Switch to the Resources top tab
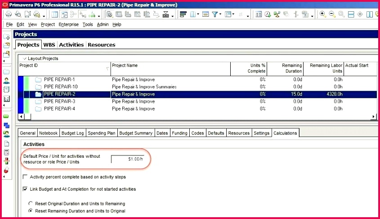The image size is (380, 219). pyautogui.click(x=102, y=45)
